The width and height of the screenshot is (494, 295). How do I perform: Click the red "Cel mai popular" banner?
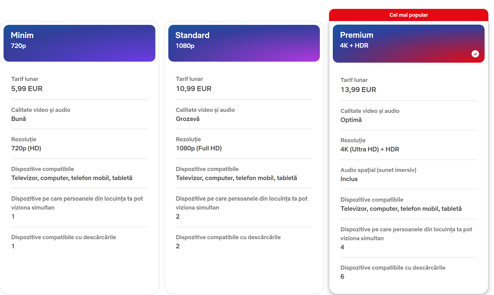coord(408,15)
